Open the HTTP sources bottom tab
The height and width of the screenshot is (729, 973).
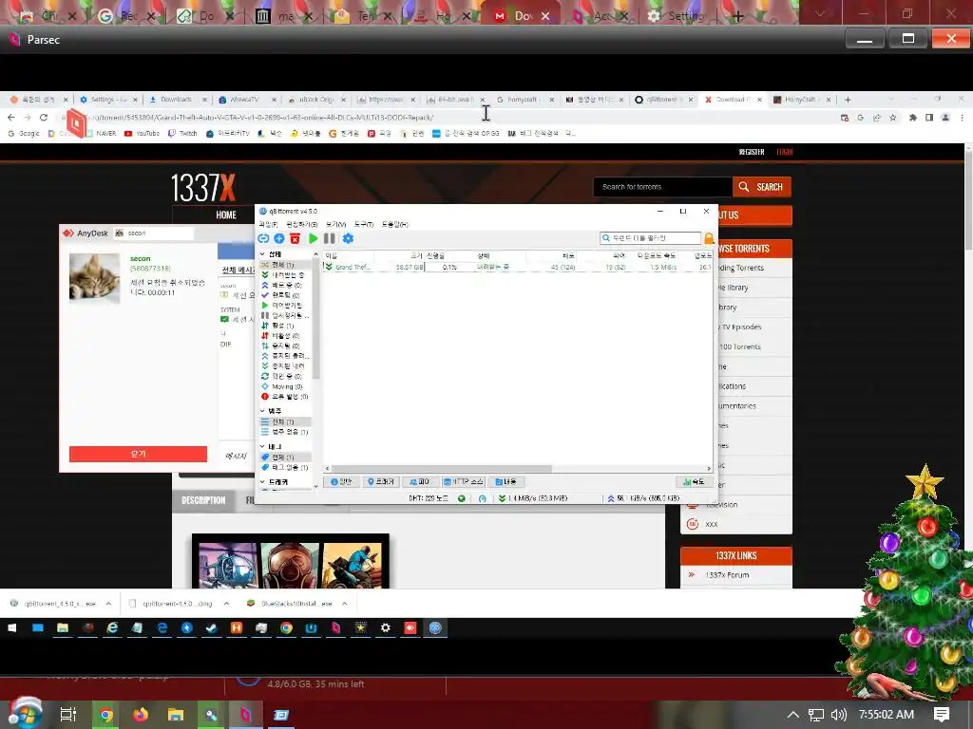463,481
